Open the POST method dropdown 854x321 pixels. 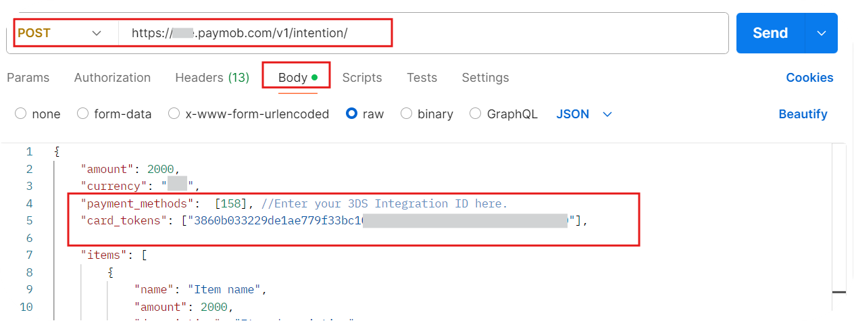coord(61,33)
